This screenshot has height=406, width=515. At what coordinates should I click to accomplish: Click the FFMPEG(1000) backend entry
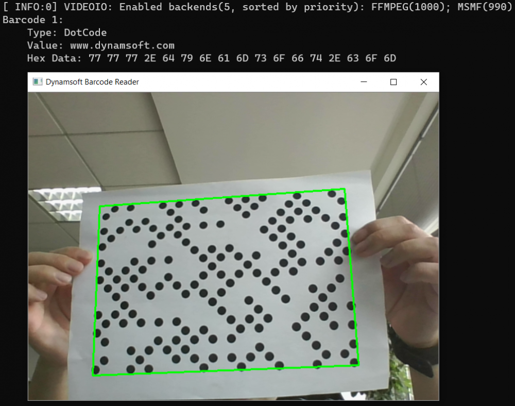[412, 7]
